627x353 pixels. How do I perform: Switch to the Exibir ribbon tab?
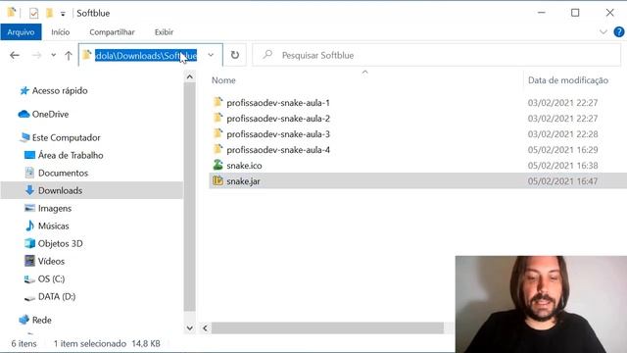coord(164,32)
